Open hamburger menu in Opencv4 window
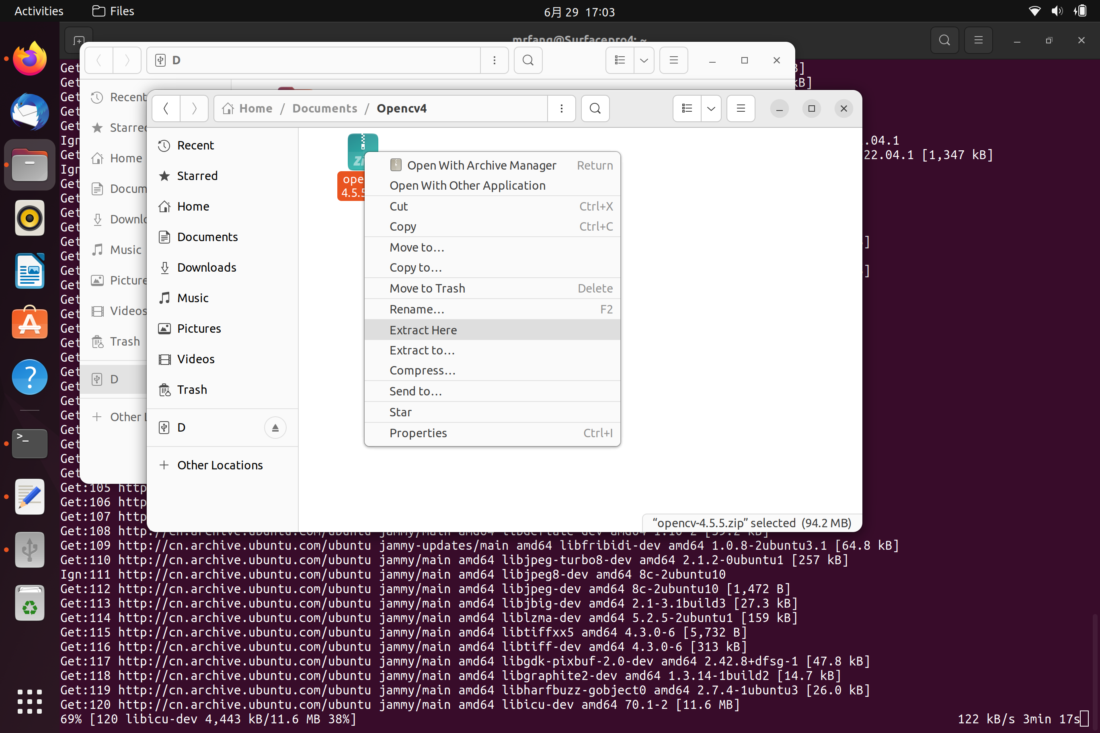Screen dimensions: 1100x733 pos(741,109)
